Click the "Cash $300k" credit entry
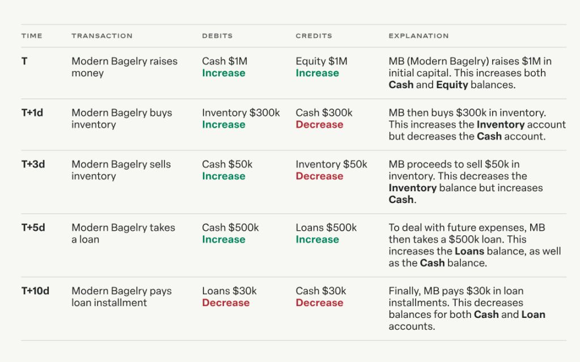This screenshot has width=580, height=362. click(x=324, y=113)
